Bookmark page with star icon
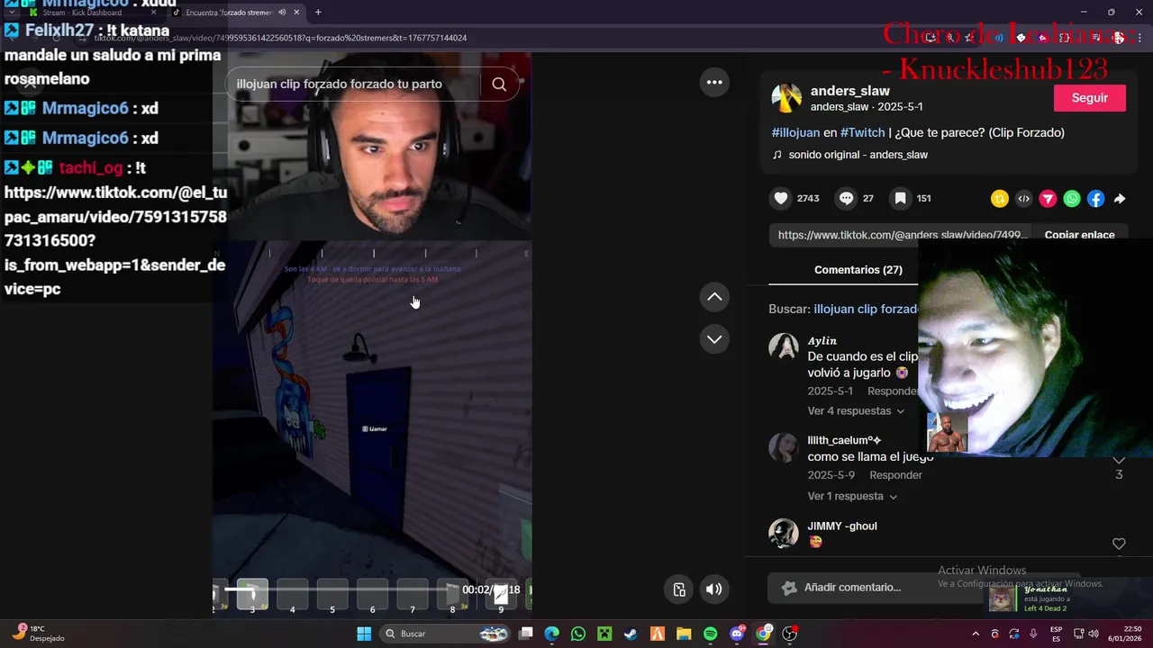The width and height of the screenshot is (1153, 648). click(x=968, y=38)
